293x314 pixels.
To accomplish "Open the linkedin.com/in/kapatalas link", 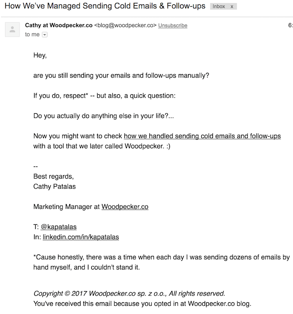I will click(x=81, y=237).
